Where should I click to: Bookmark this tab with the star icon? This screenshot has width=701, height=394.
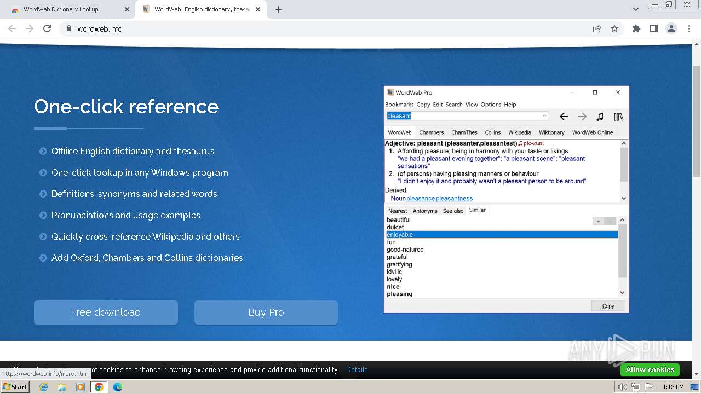pyautogui.click(x=614, y=28)
